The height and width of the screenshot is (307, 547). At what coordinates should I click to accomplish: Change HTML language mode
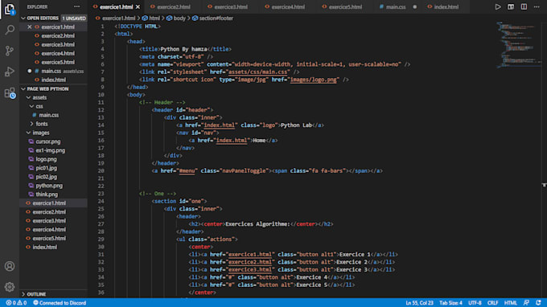pos(510,303)
